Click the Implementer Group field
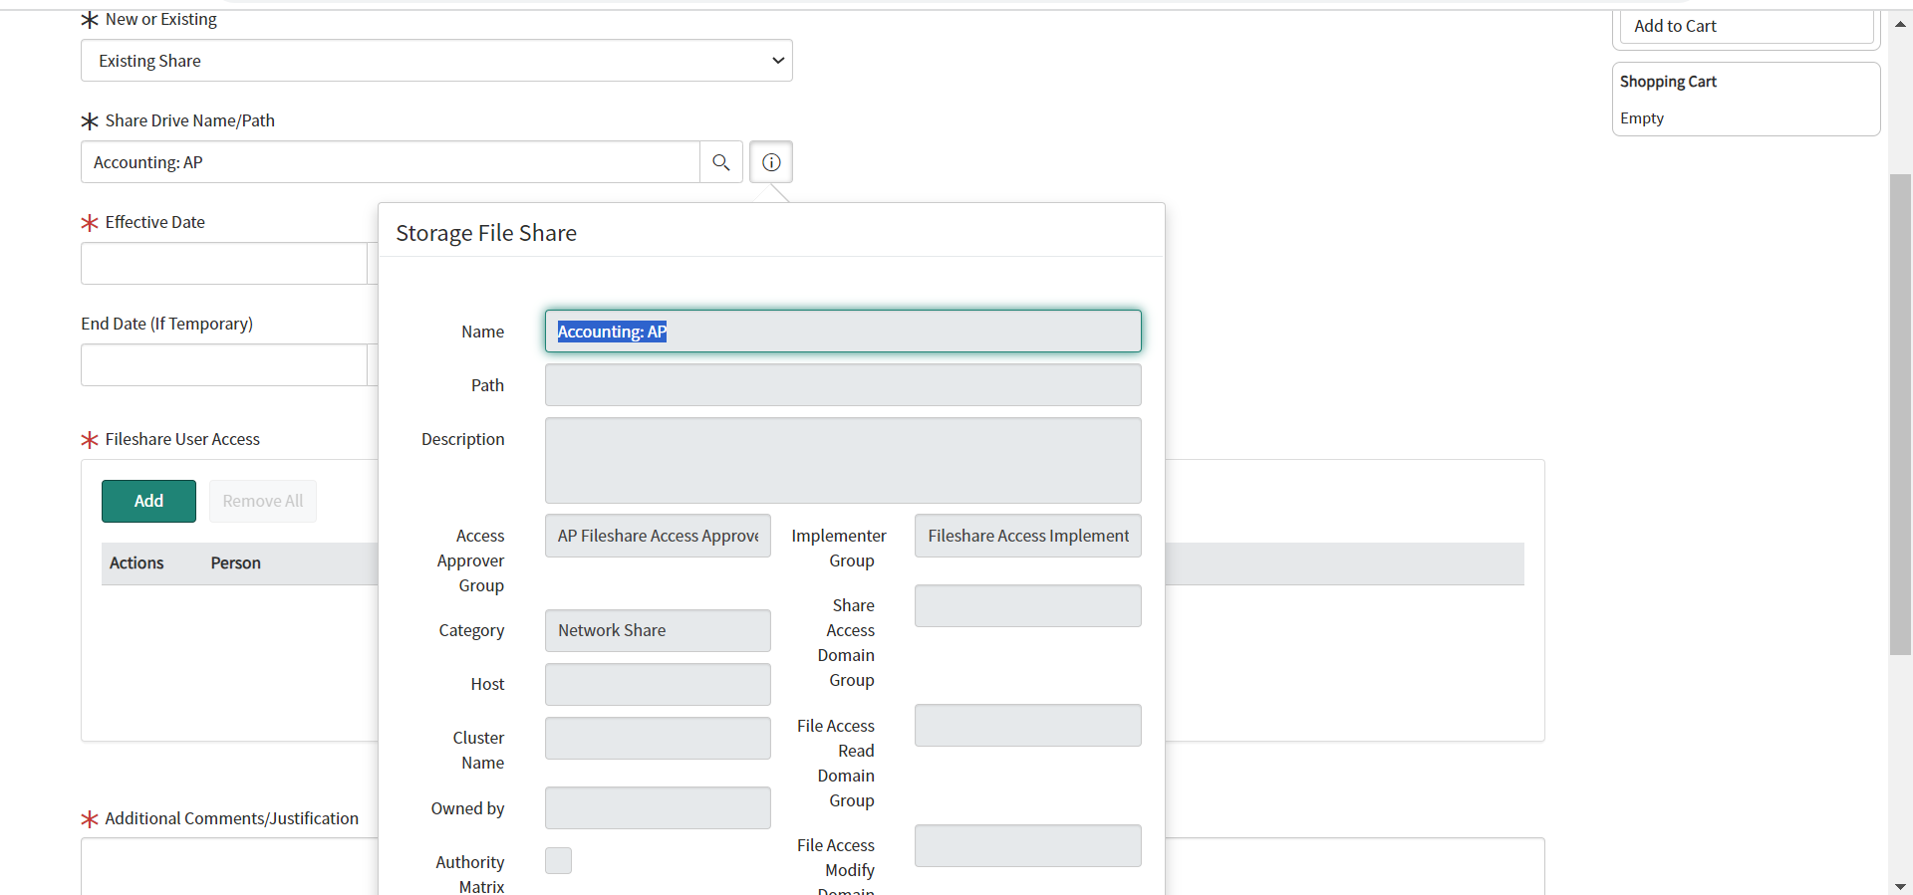This screenshot has width=1913, height=895. 1028,536
